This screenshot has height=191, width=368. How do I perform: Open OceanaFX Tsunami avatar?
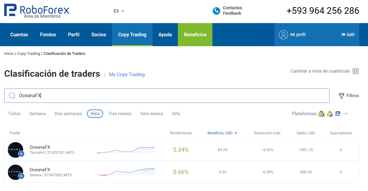click(16, 150)
